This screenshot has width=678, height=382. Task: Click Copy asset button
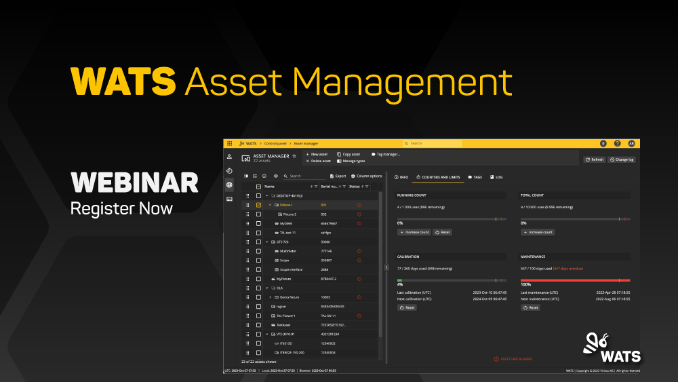(x=348, y=155)
